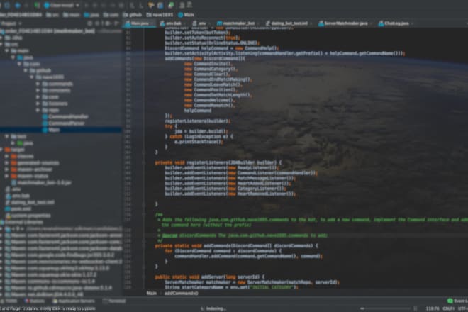Click 'java' in the navigation breadcrumb bar
The height and width of the screenshot is (312, 468).
tap(91, 15)
